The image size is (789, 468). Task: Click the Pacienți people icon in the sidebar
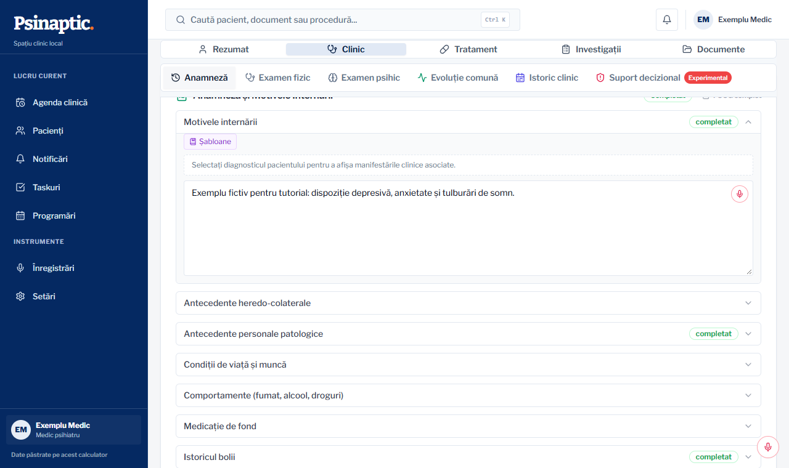(20, 131)
